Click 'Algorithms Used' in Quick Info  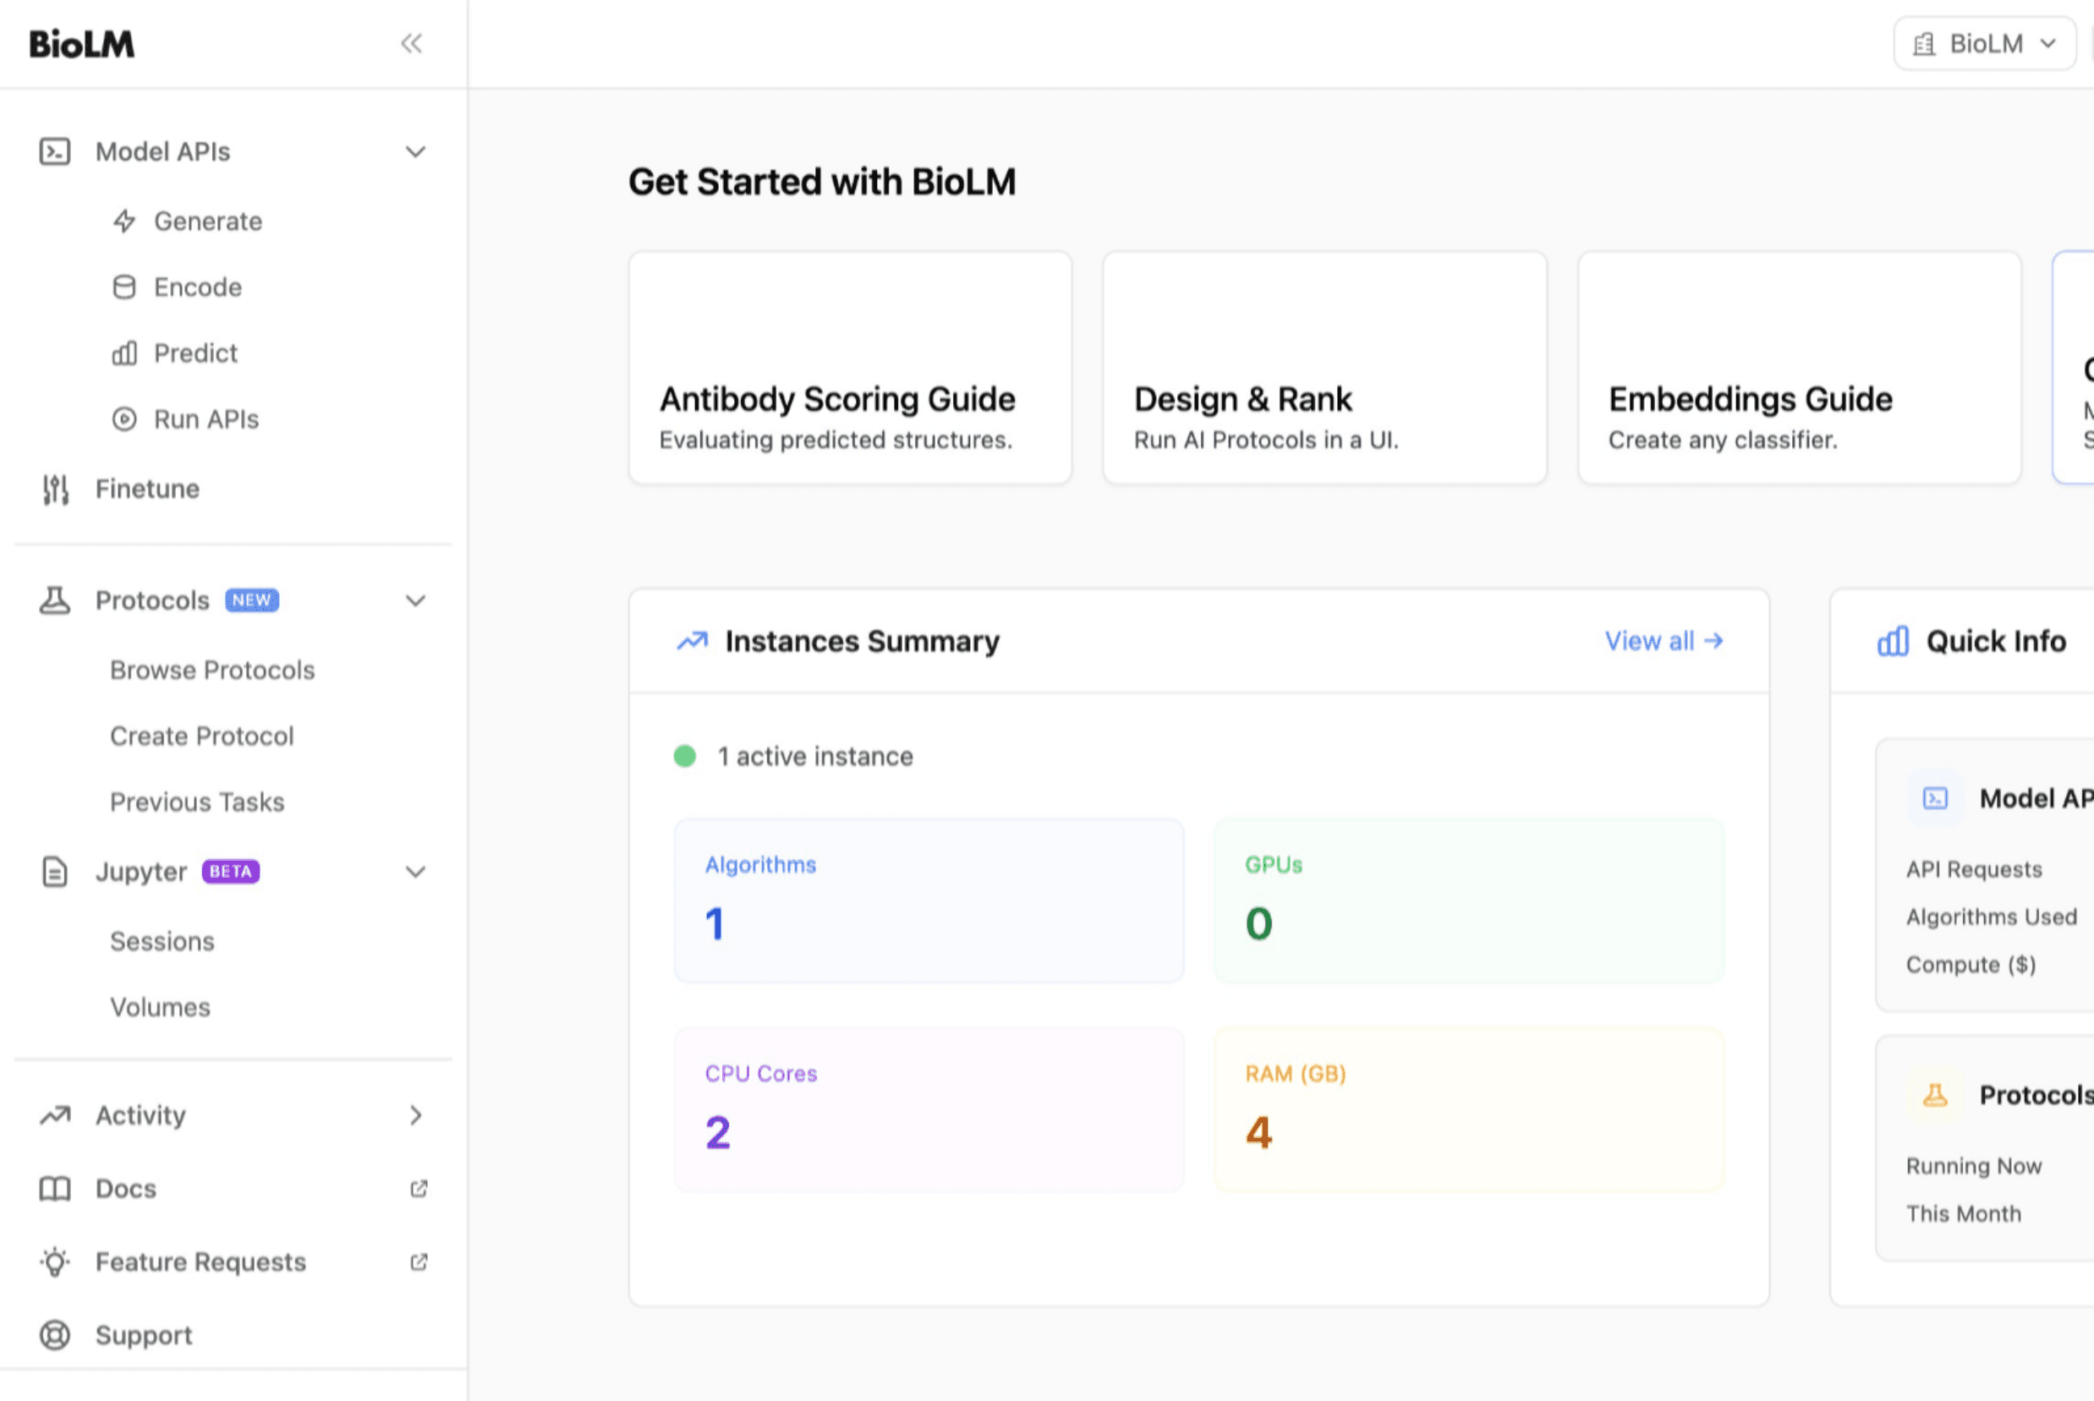click(1991, 917)
